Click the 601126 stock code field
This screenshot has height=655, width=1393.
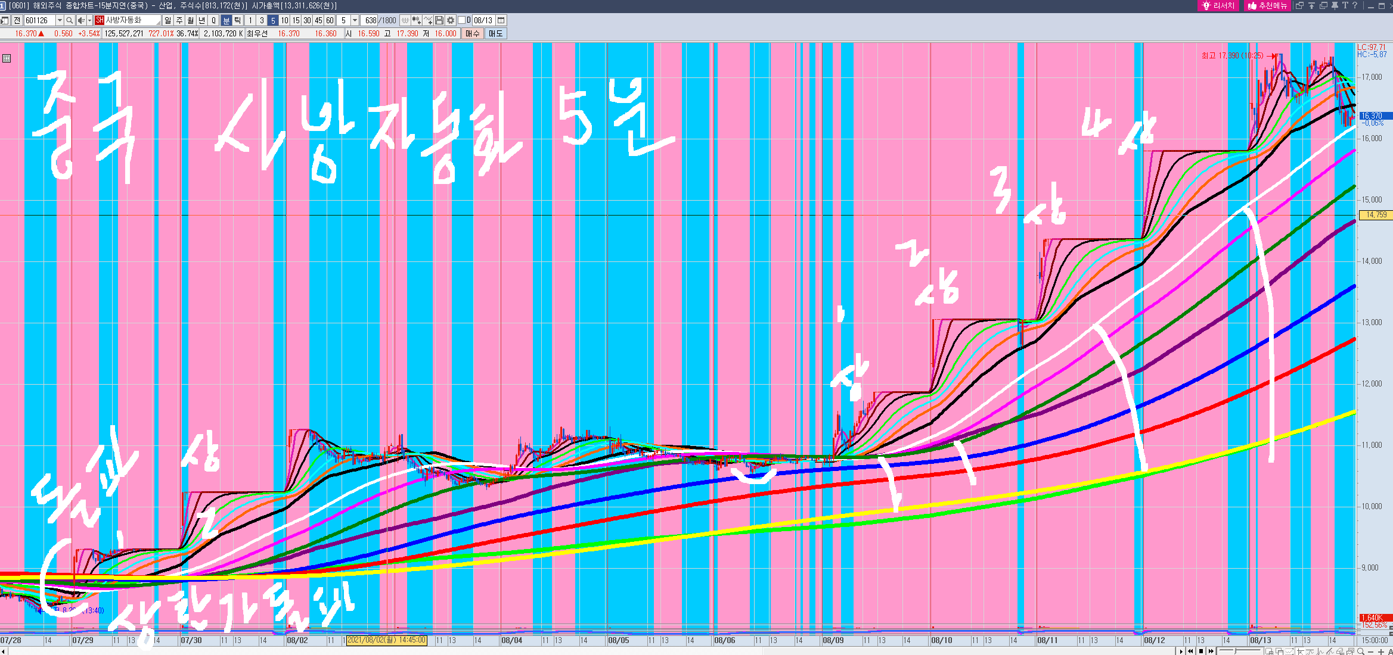[x=40, y=20]
